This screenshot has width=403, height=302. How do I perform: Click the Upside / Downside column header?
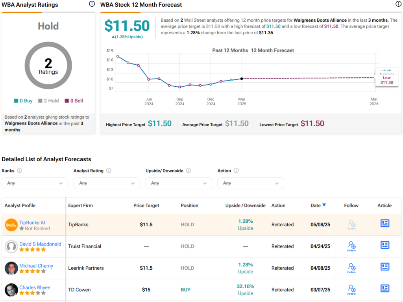pyautogui.click(x=246, y=205)
